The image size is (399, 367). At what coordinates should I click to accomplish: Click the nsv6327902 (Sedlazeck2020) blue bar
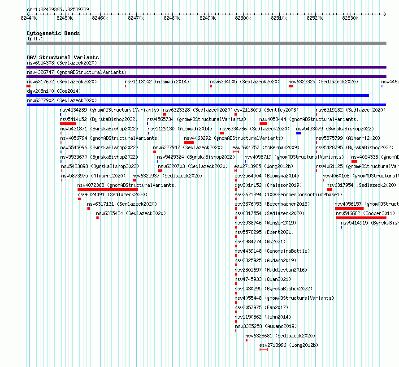pyautogui.click(x=206, y=105)
